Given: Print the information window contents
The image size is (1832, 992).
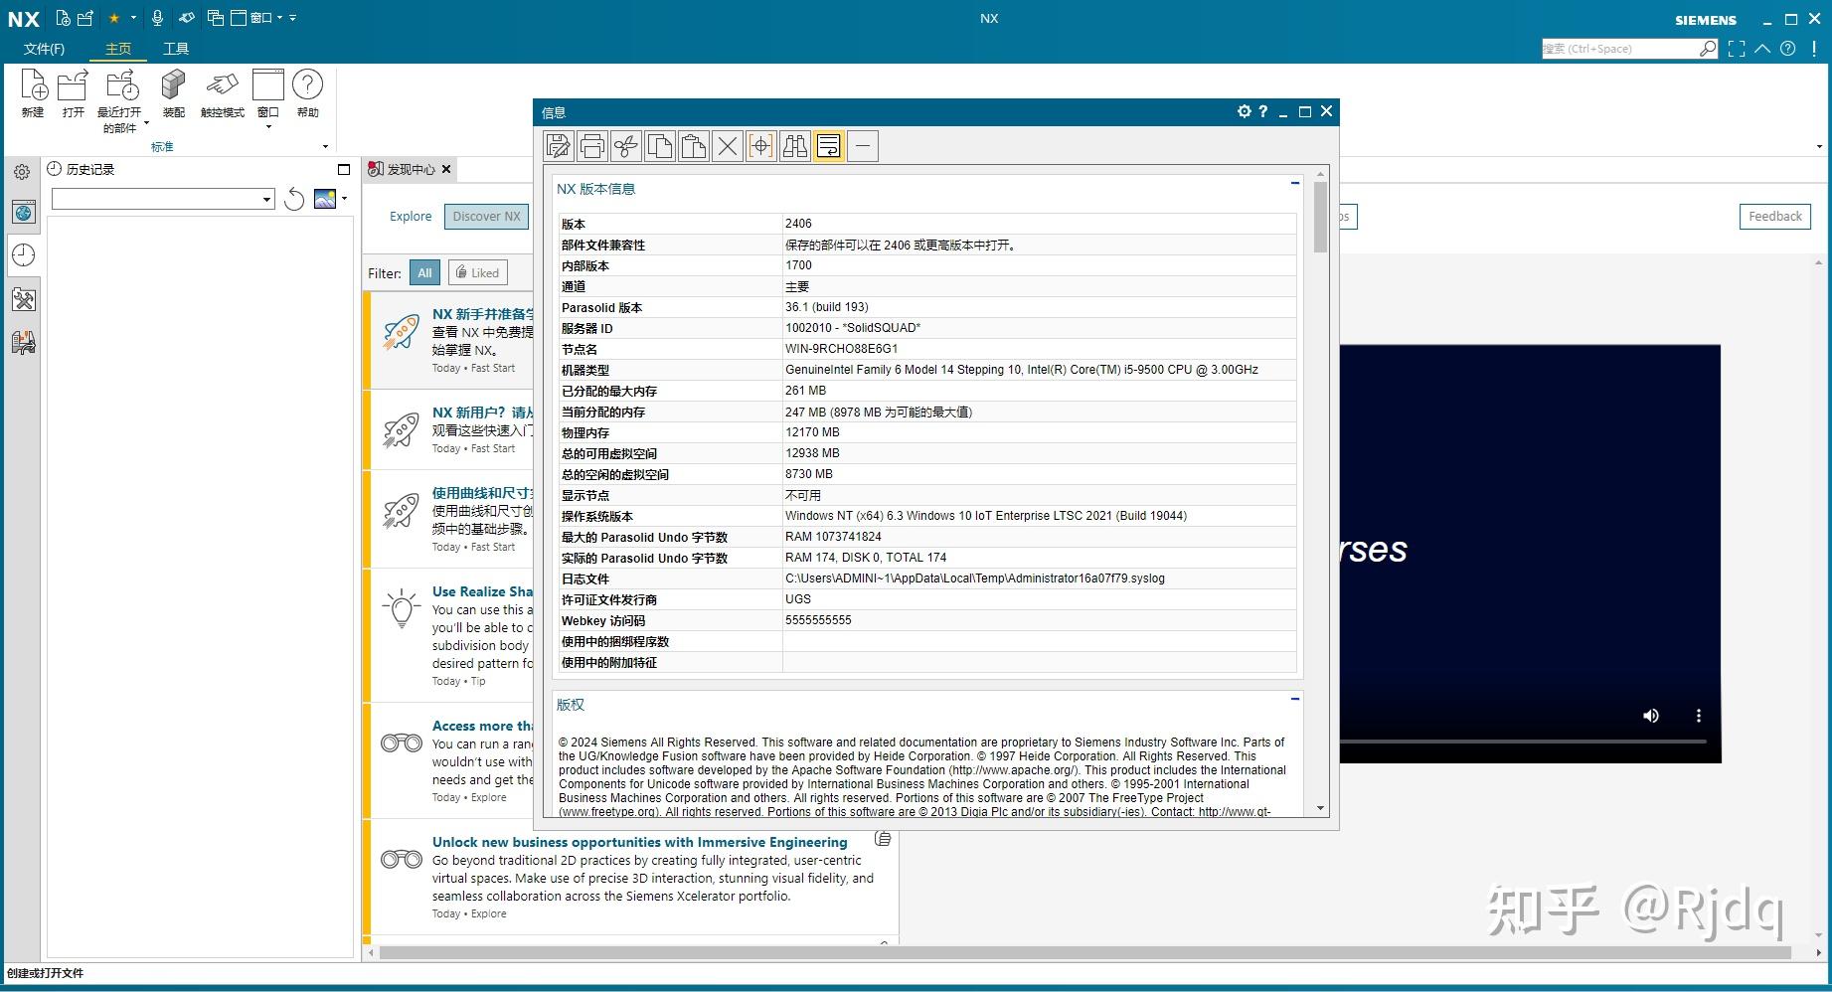Looking at the screenshot, I should pos(591,145).
